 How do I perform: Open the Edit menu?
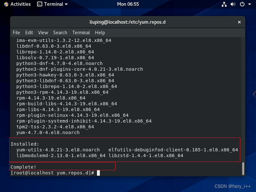(x=29, y=32)
